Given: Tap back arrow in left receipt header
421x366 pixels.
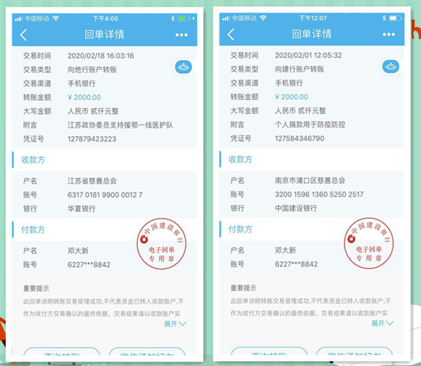Looking at the screenshot, I should (23, 35).
